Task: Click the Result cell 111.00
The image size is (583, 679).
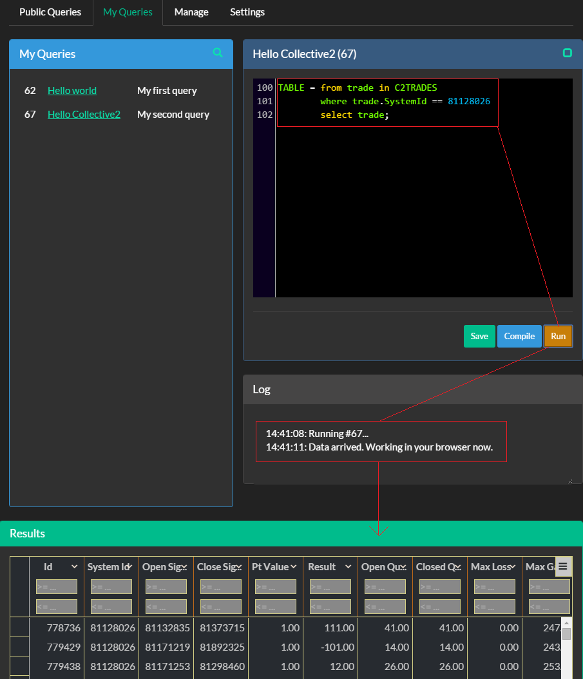Action: (330, 628)
